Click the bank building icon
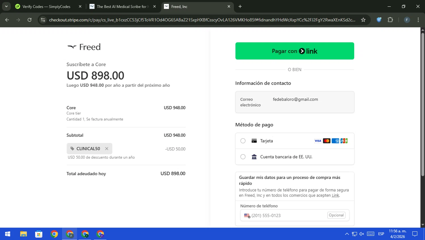Image resolution: width=425 pixels, height=240 pixels. [x=254, y=157]
